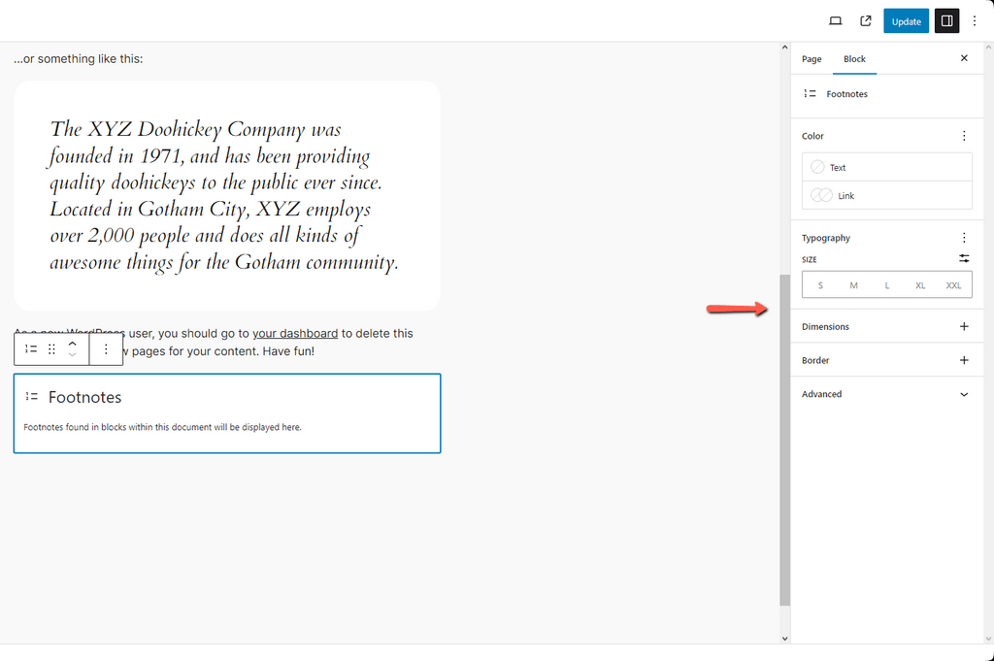Toggle custom font size control icon
994x661 pixels.
point(964,259)
